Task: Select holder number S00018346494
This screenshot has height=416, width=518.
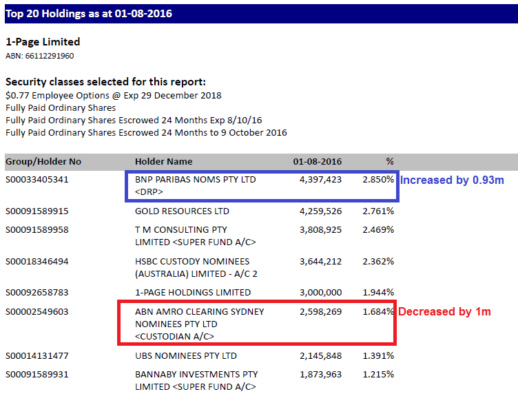Action: [37, 261]
